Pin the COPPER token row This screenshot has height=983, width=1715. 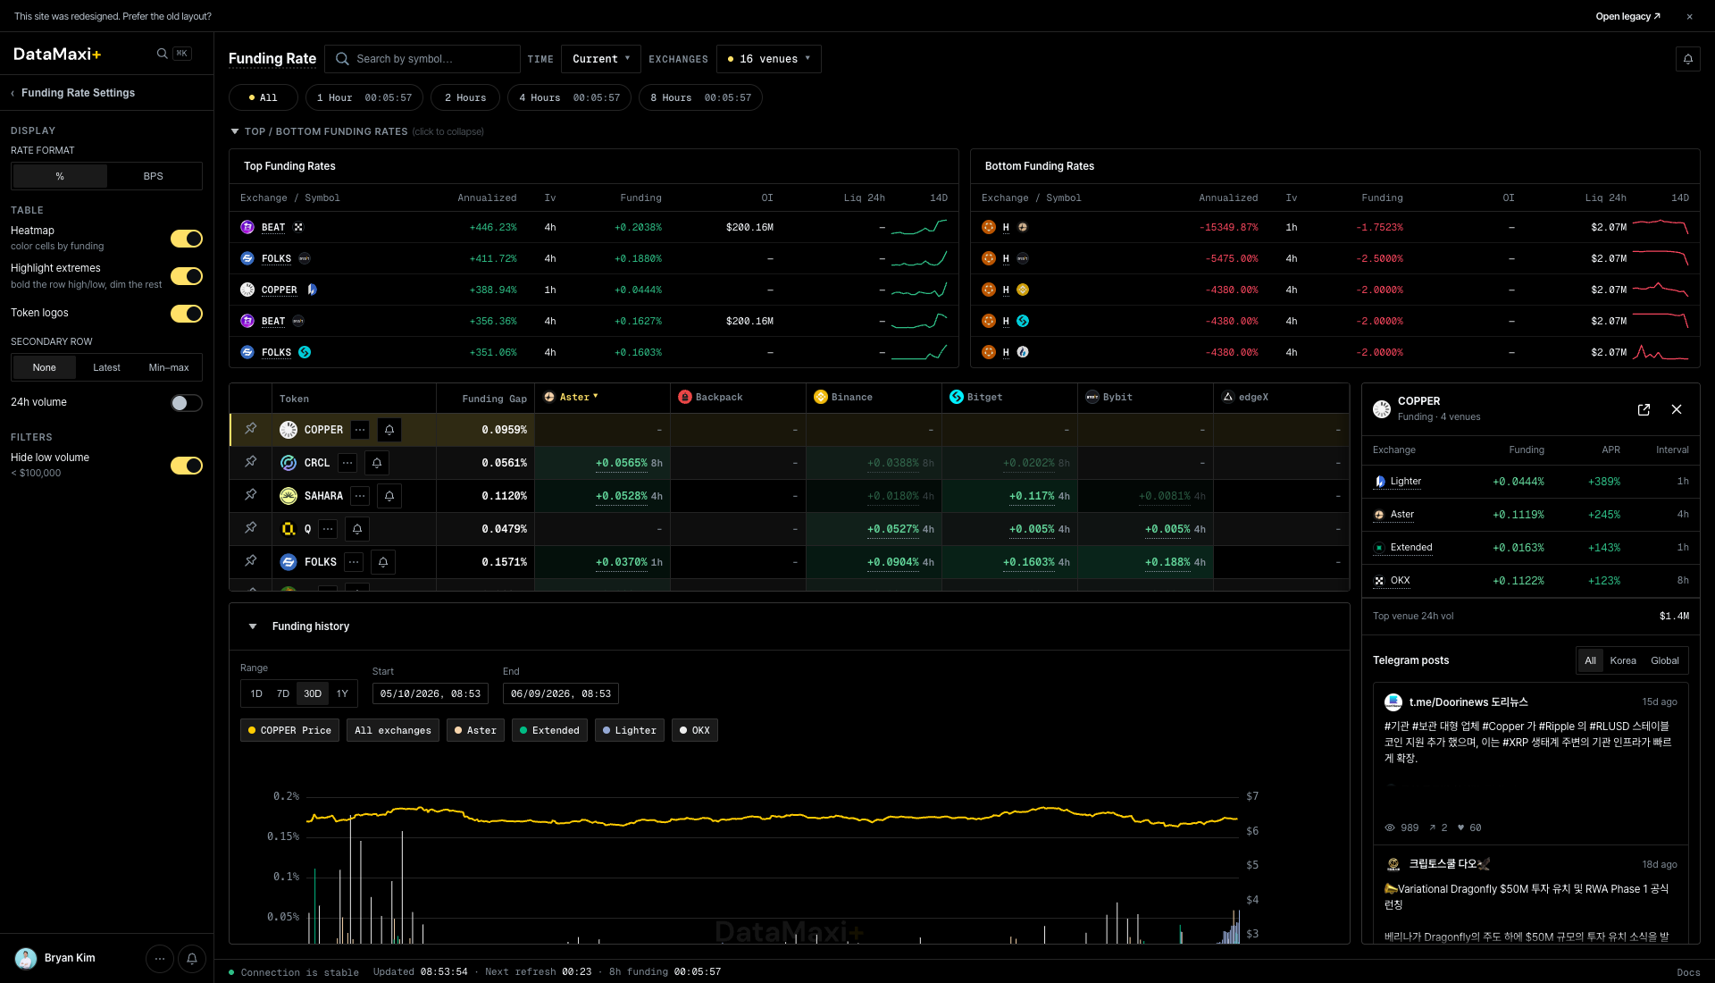pos(251,429)
